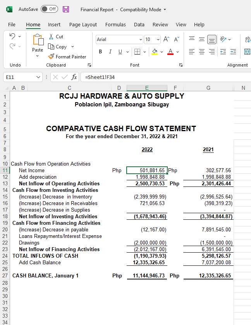This screenshot has height=325, width=251.
Task: Select row 13 header
Action: click(x=5, y=183)
